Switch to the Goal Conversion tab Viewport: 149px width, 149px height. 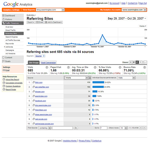(48, 63)
